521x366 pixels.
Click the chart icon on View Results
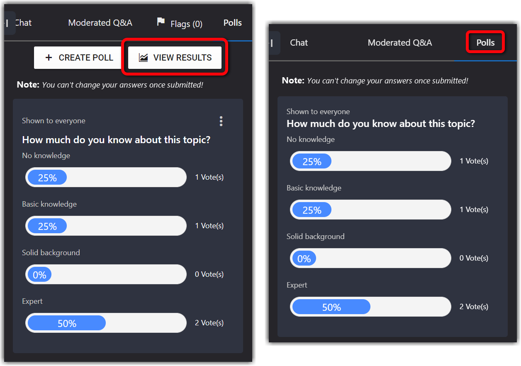(143, 58)
